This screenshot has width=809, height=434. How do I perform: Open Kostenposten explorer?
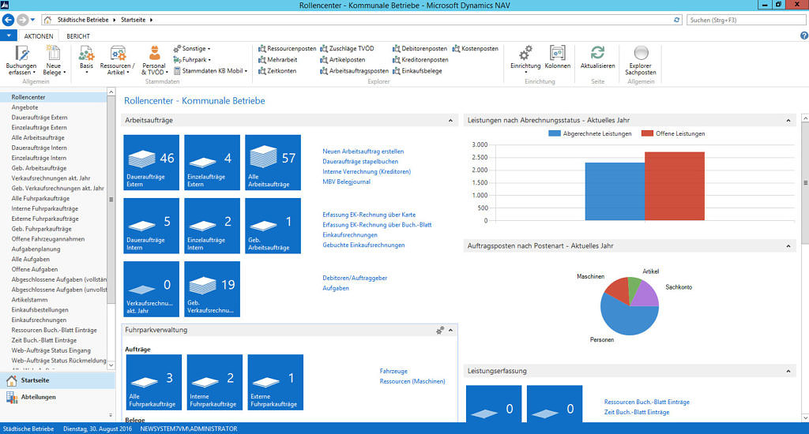(475, 48)
